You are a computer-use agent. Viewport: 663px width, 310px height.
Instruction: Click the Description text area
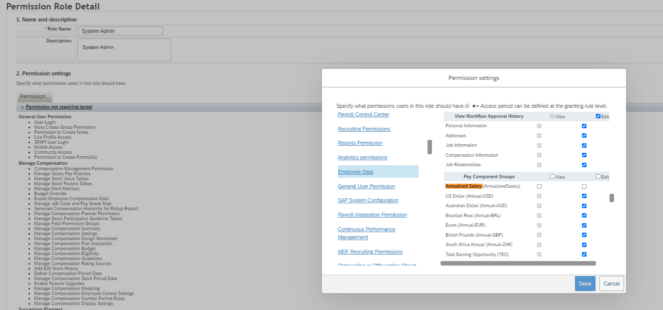click(124, 50)
